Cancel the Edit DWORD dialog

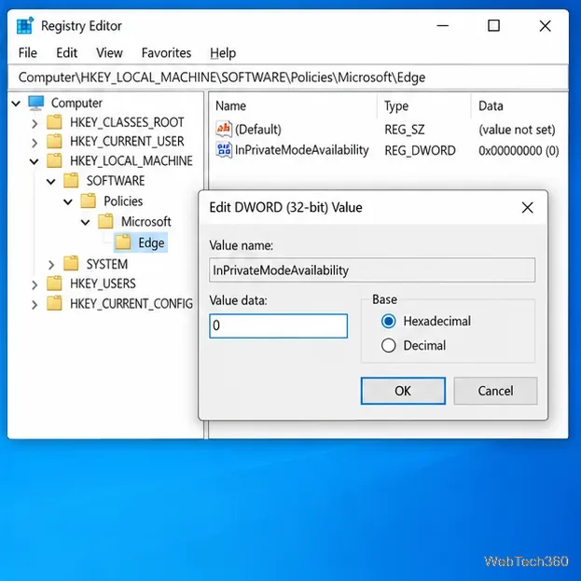click(495, 391)
